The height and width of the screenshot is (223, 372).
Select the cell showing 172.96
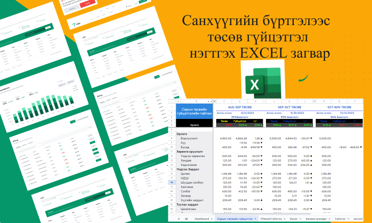(242, 209)
